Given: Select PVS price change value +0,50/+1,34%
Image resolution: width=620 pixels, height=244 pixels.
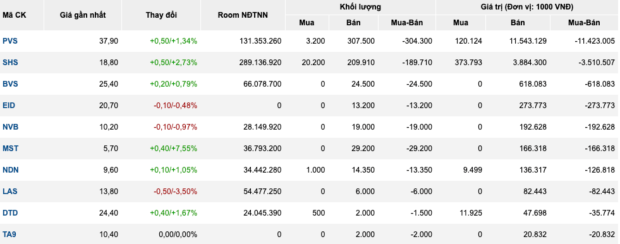Looking at the screenshot, I should pos(174,41).
